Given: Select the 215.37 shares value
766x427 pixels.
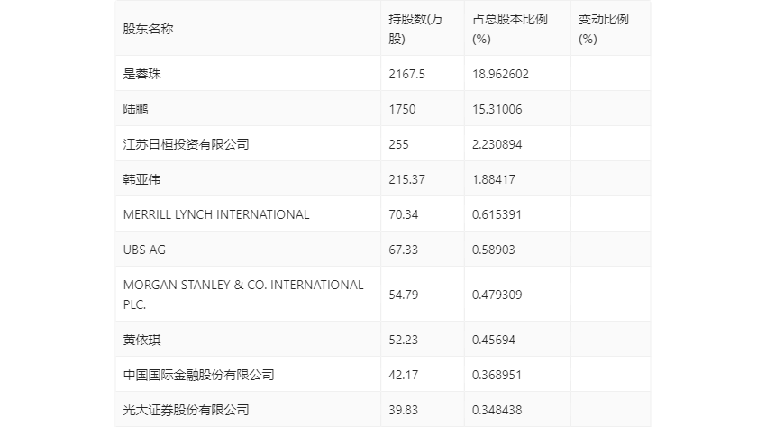Looking at the screenshot, I should [407, 179].
